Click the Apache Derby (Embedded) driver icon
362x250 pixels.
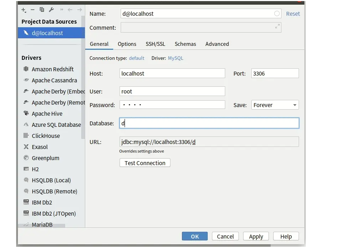26,91
